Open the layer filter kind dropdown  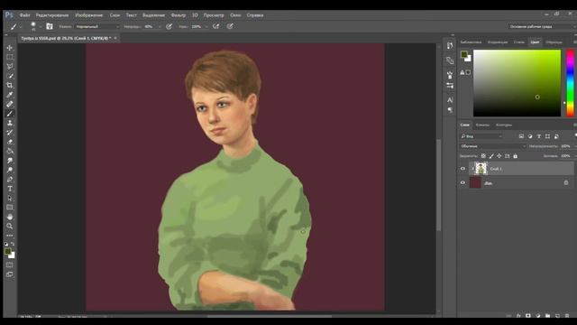click(x=481, y=136)
